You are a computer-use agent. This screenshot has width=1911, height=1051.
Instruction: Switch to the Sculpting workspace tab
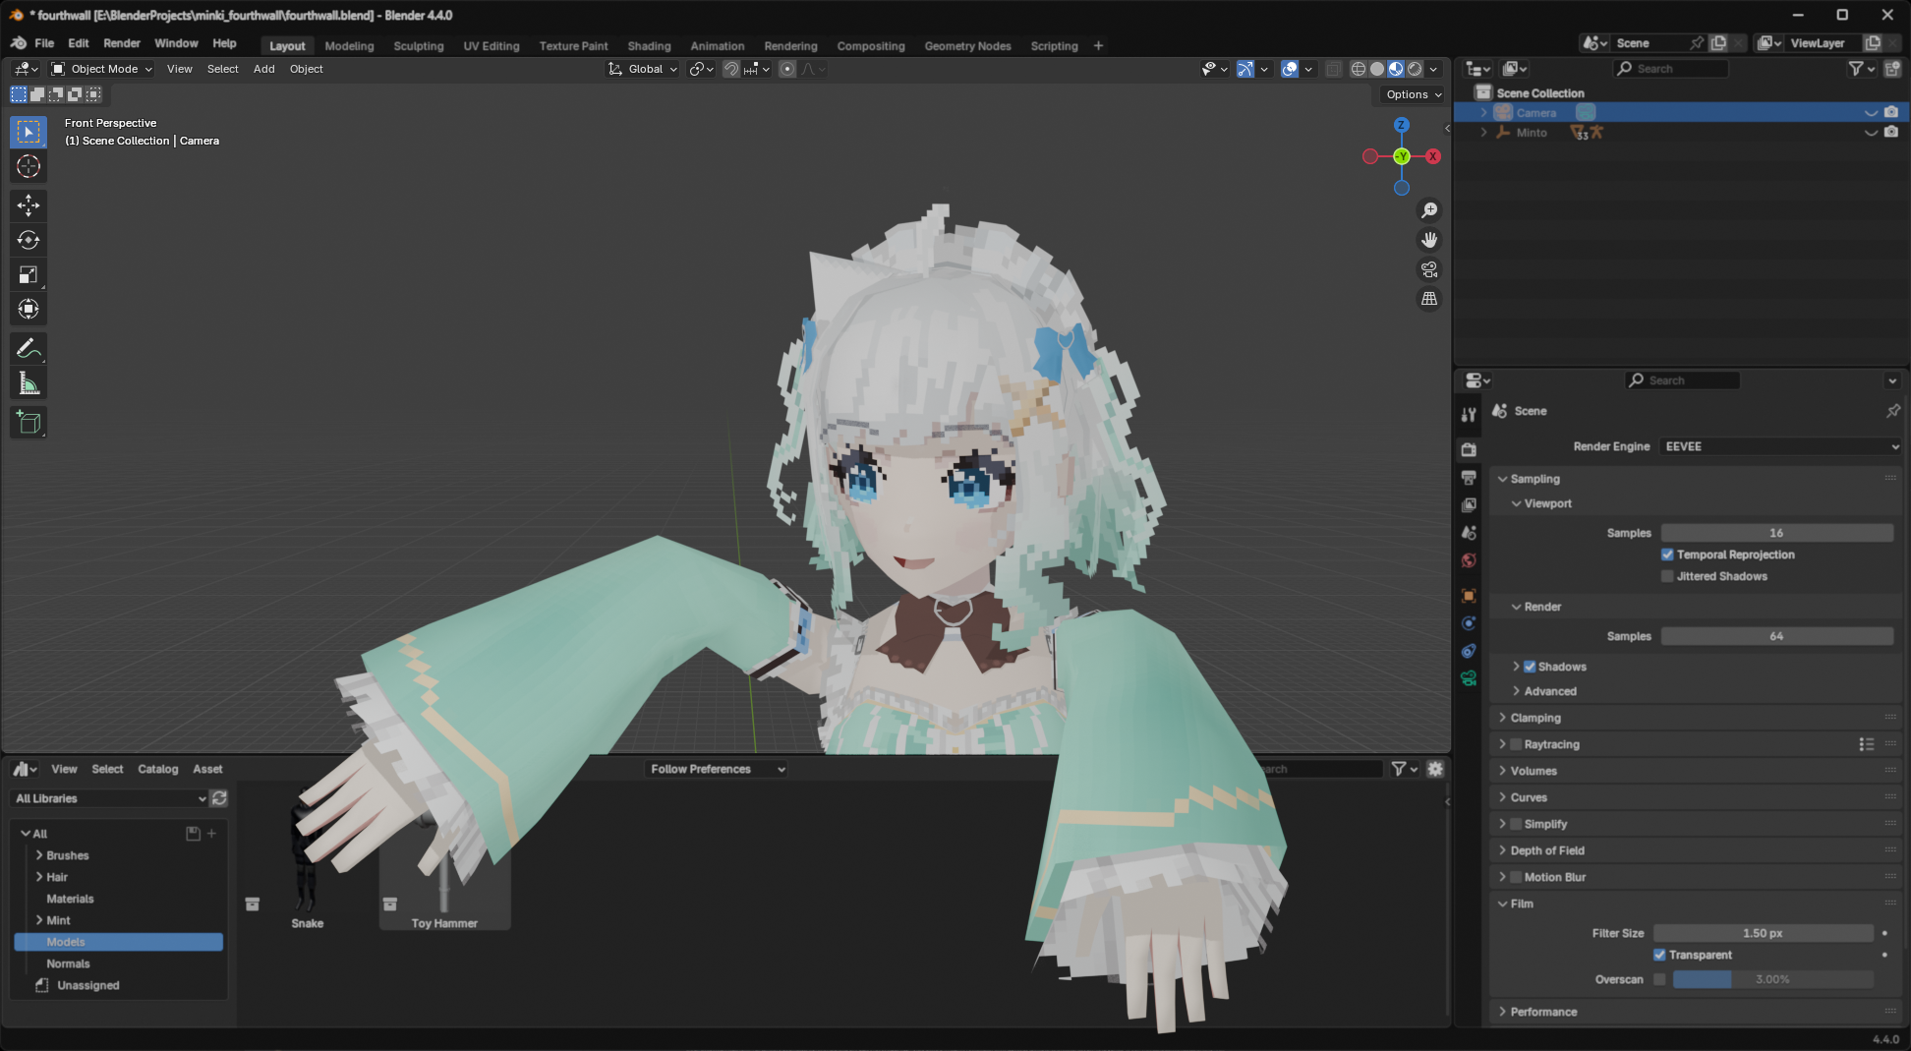418,46
